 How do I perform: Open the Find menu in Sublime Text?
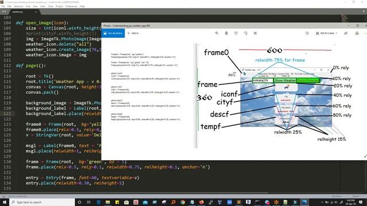[x=28, y=6]
